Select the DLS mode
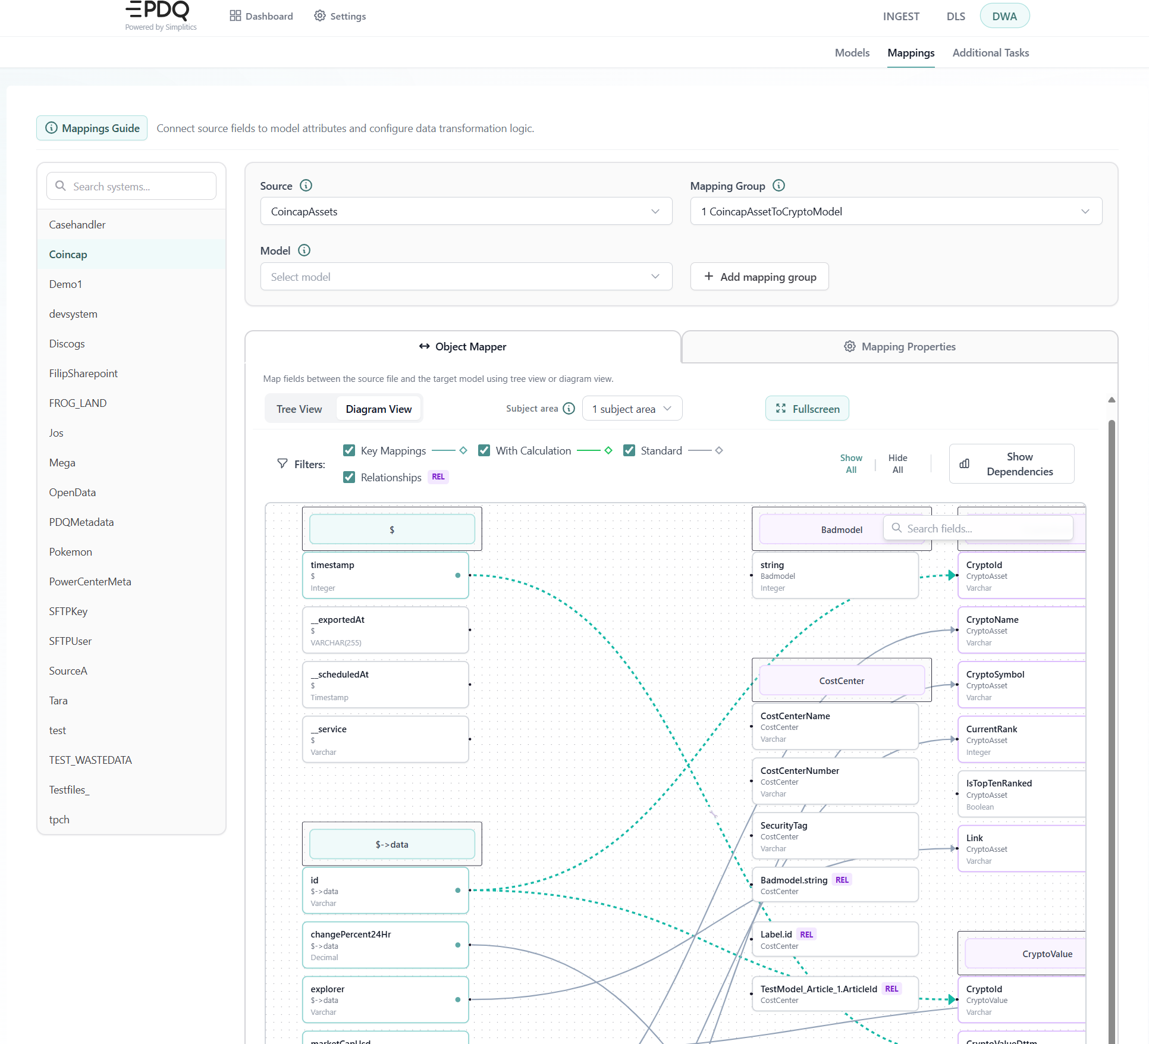This screenshot has height=1044, width=1149. point(956,16)
